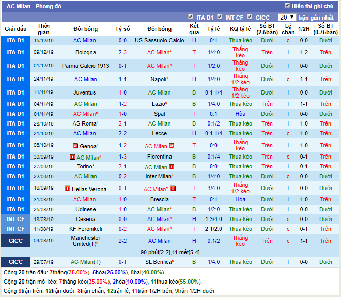
Task: Click the Số BT (2.5bàn) column header
Action: [267, 29]
